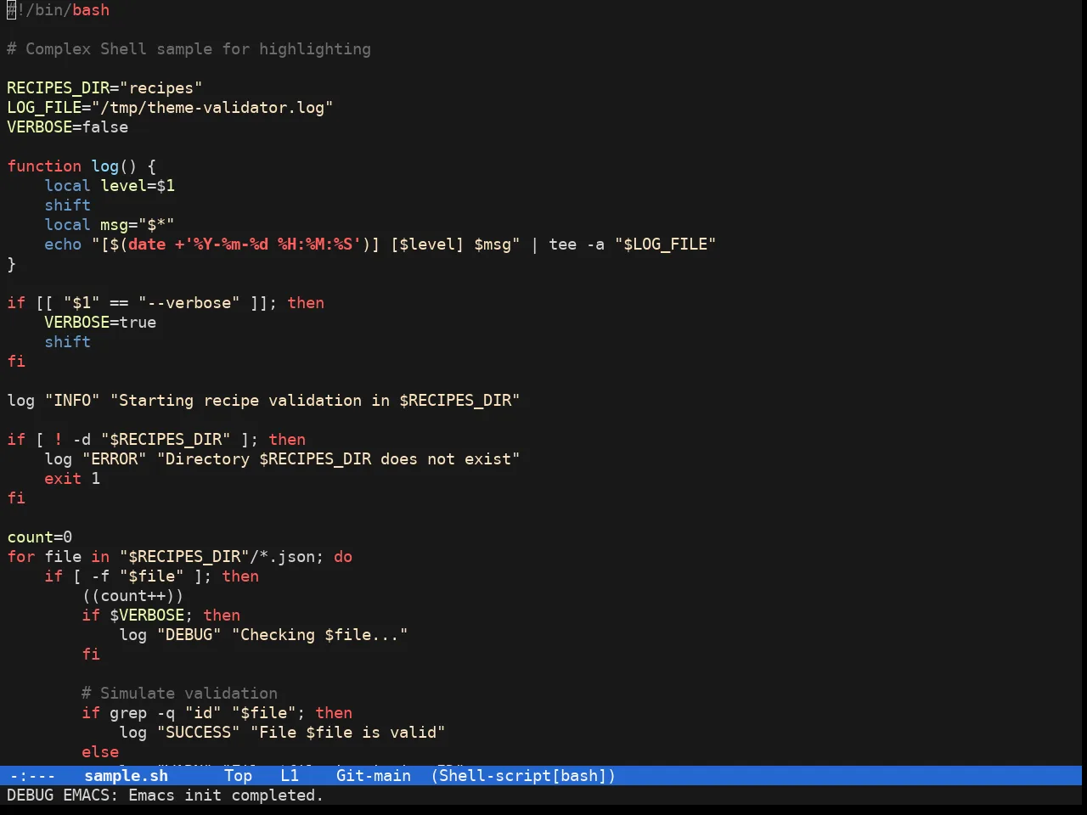Viewport: 1087px width, 815px height.
Task: Click the 'function' keyword before log()
Action: click(x=44, y=166)
